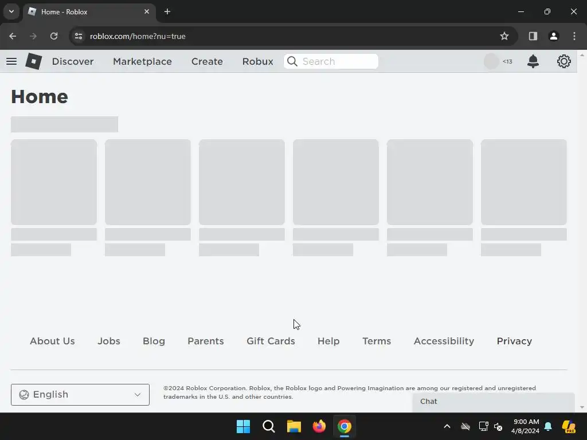587x440 pixels.
Task: Open the Jobs footer link
Action: tap(109, 341)
